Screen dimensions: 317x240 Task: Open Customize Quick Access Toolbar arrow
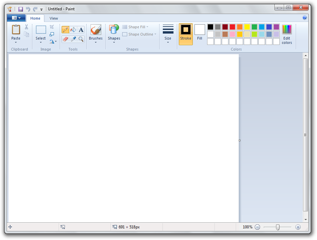[41, 9]
